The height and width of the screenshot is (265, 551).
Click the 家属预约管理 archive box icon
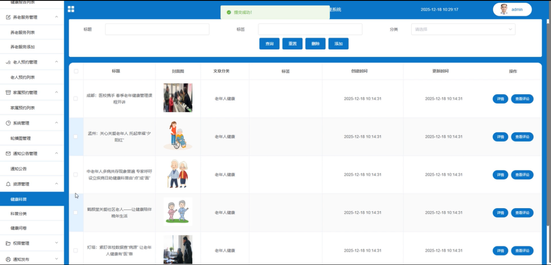pyautogui.click(x=8, y=92)
